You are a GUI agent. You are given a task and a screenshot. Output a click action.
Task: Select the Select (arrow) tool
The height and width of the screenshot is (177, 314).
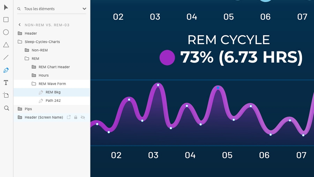pyautogui.click(x=6, y=7)
